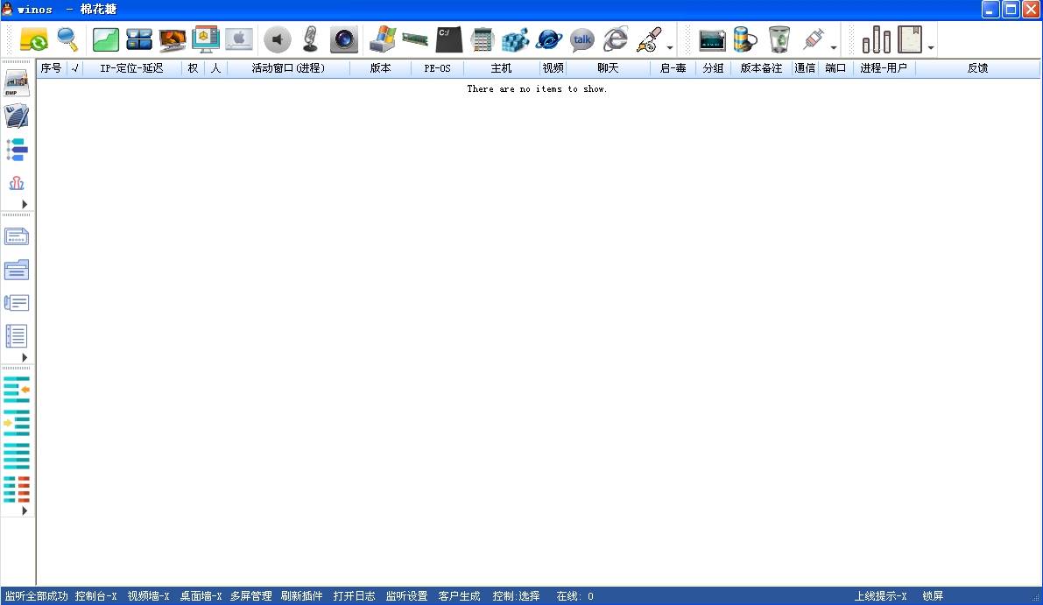Click 视频墙-X in the status bar
The height and width of the screenshot is (605, 1043).
click(148, 596)
